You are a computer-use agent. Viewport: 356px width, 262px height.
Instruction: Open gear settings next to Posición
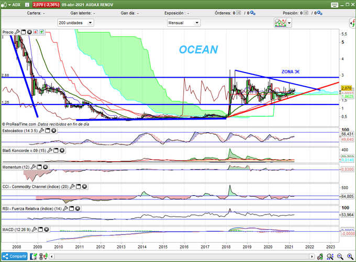tap(320, 13)
